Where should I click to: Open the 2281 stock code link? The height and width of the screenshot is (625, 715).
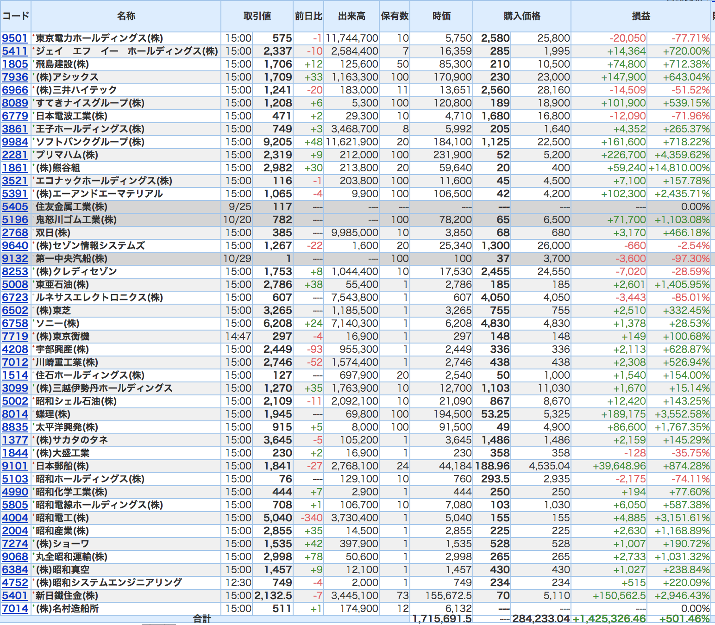click(15, 155)
